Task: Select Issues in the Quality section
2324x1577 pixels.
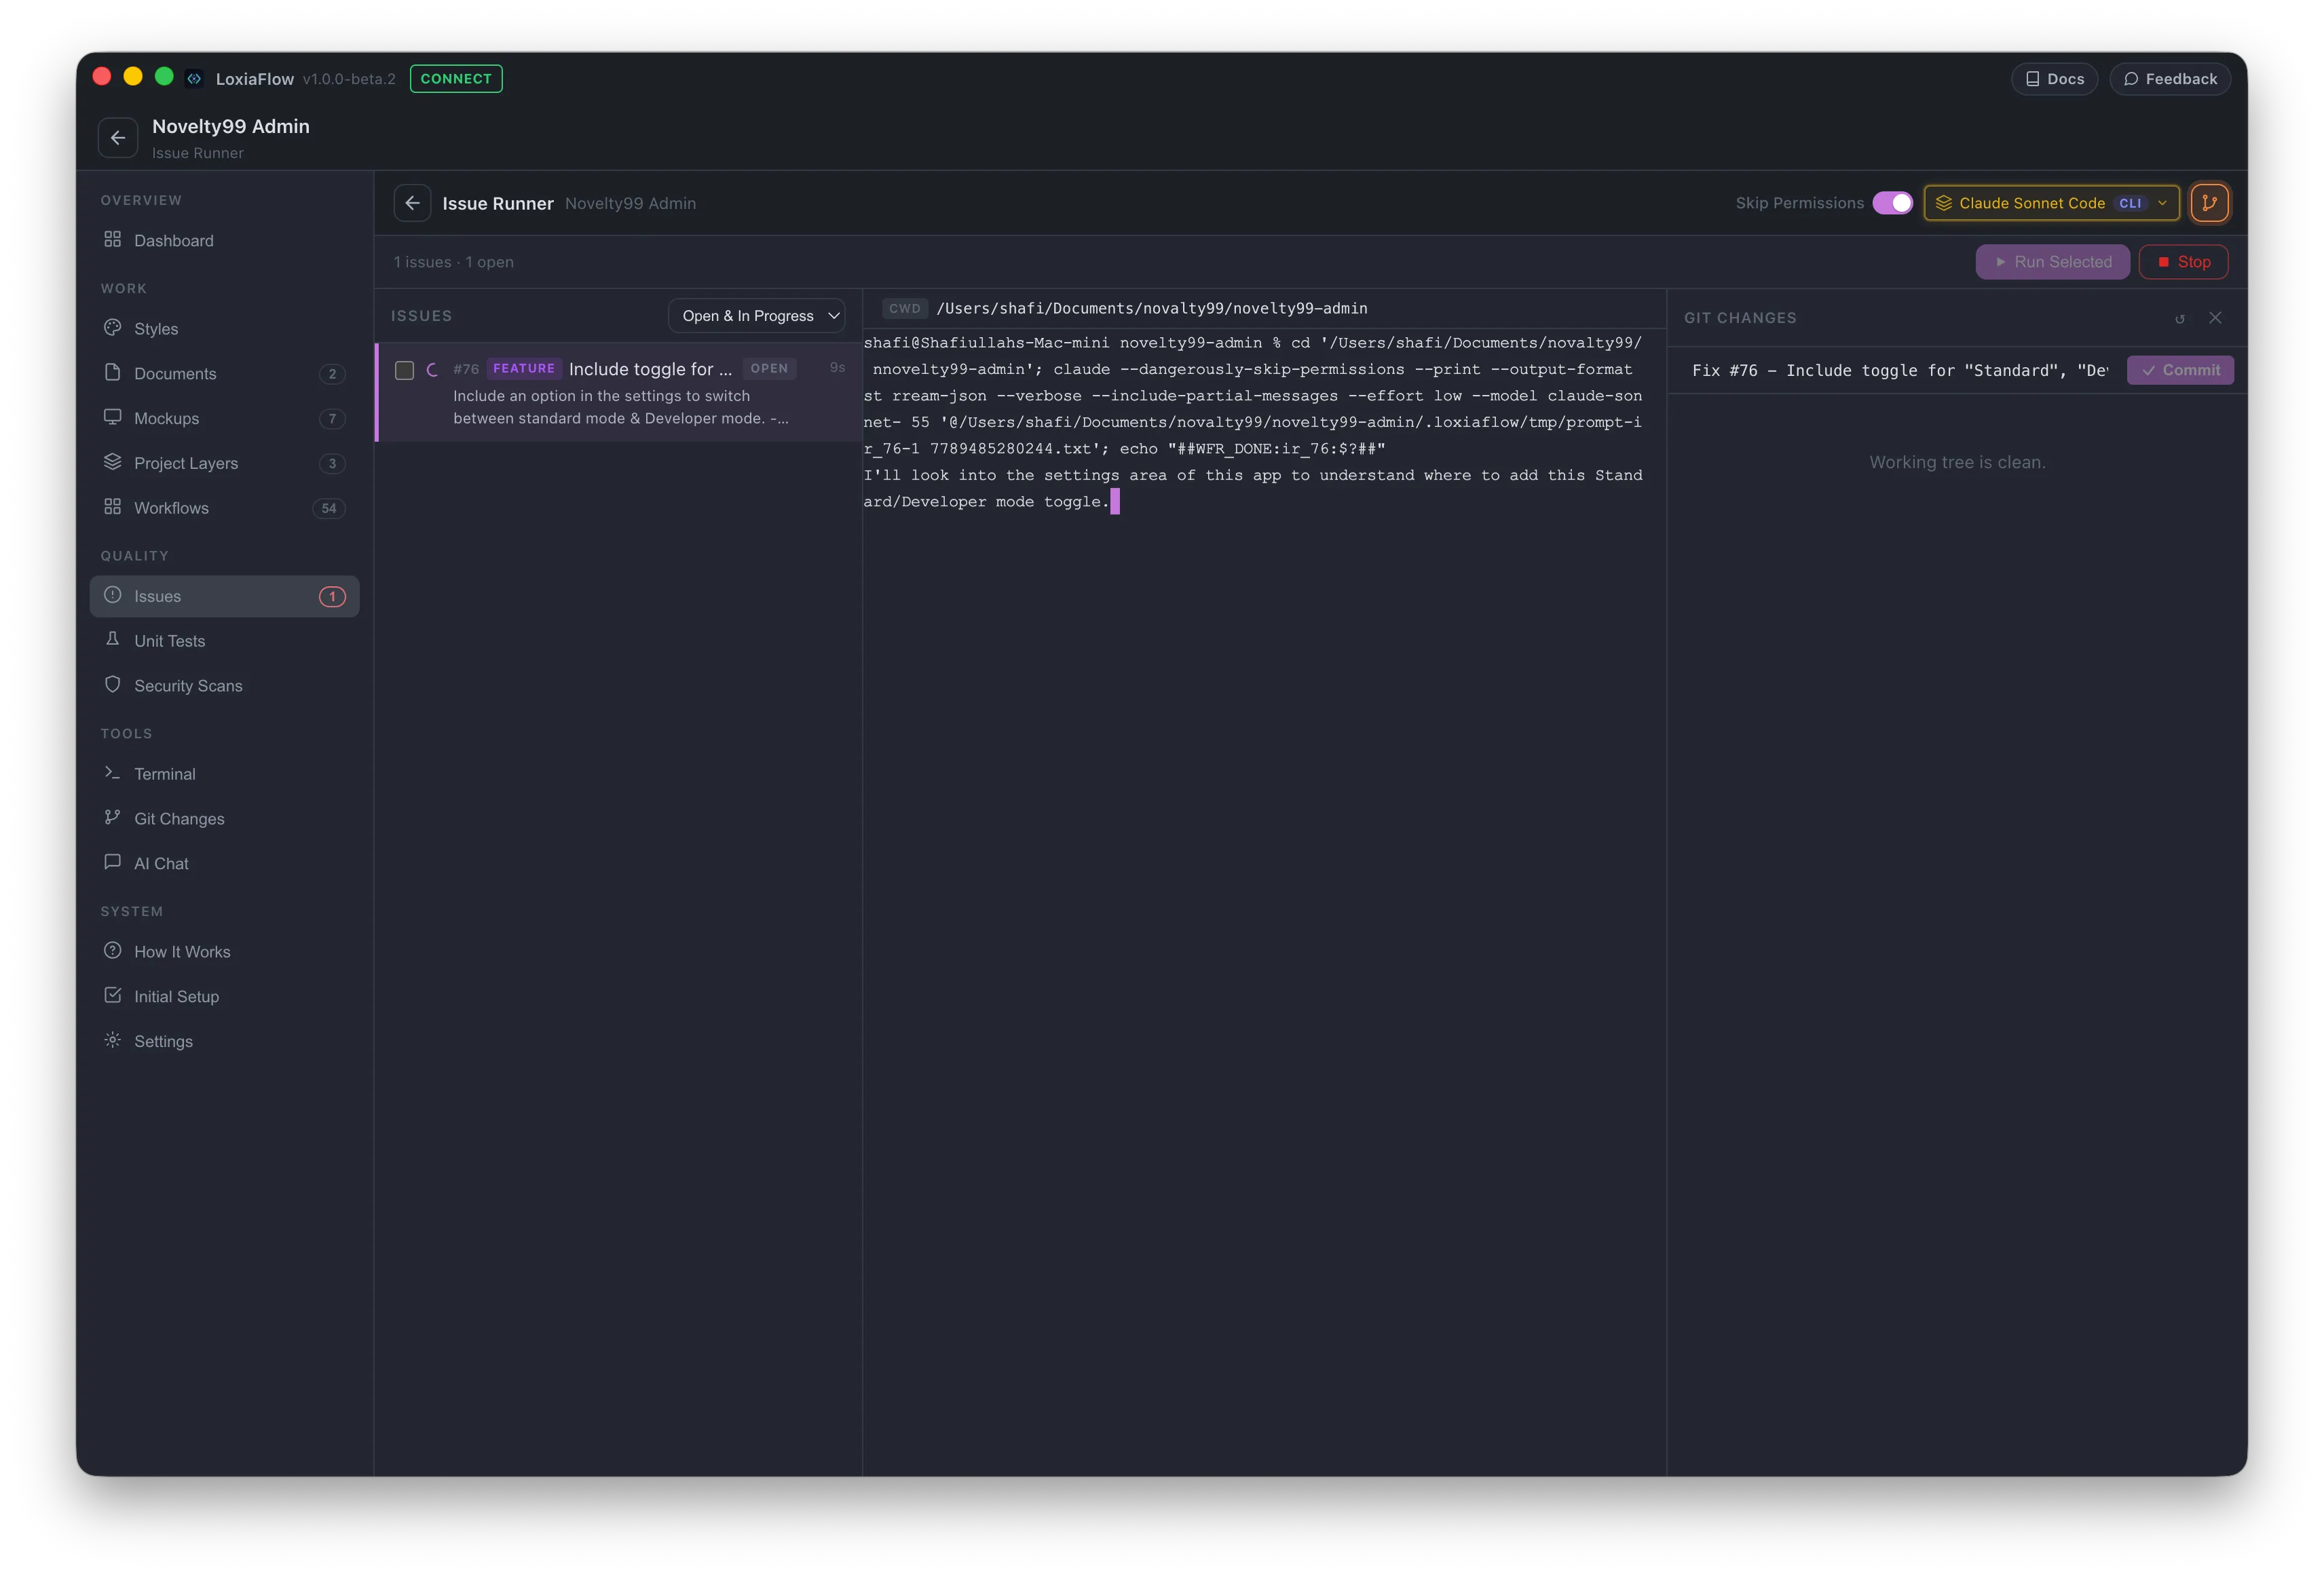Action: 224,596
